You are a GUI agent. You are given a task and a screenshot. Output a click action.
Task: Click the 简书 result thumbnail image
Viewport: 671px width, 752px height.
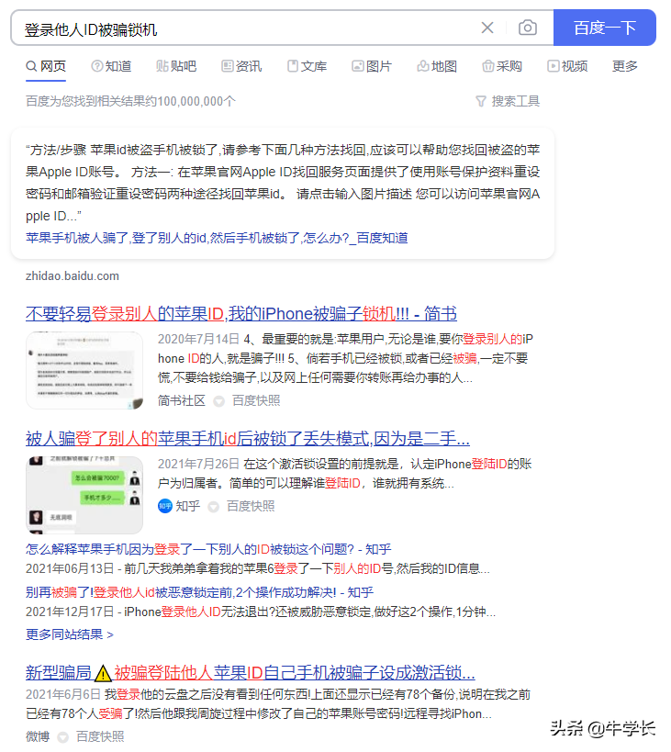coord(84,370)
